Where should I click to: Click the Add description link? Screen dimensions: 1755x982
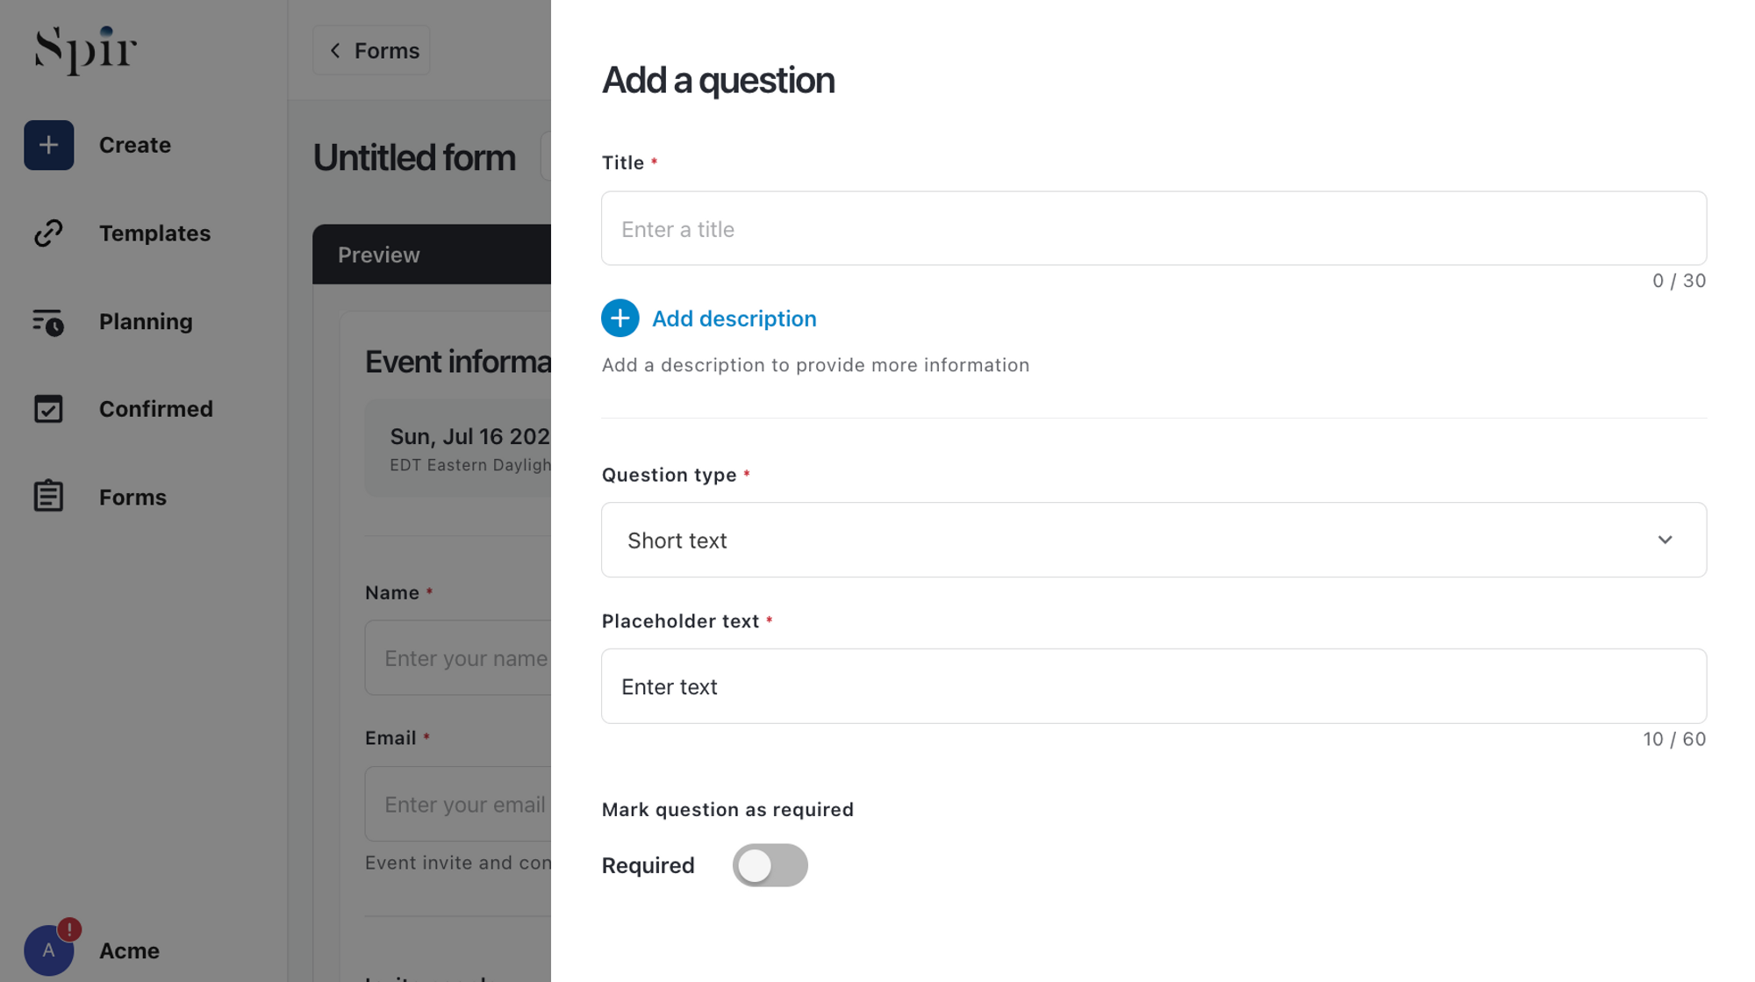(734, 319)
